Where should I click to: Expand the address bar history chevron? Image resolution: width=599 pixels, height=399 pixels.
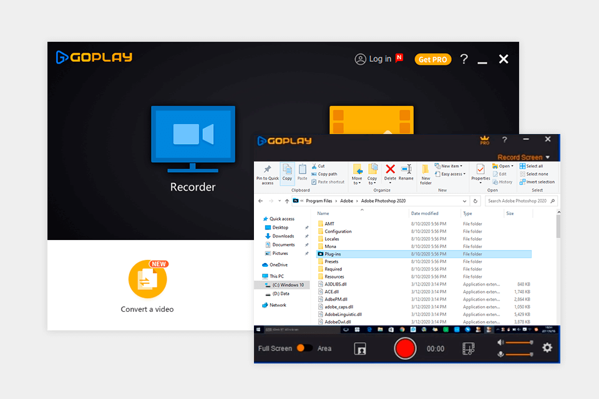[x=464, y=201]
